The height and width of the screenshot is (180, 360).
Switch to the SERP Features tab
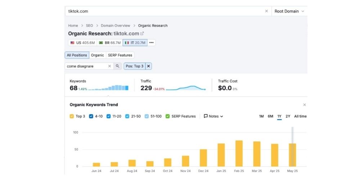coord(120,55)
